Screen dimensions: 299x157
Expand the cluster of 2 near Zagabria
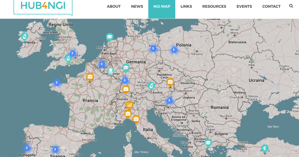tap(169, 101)
